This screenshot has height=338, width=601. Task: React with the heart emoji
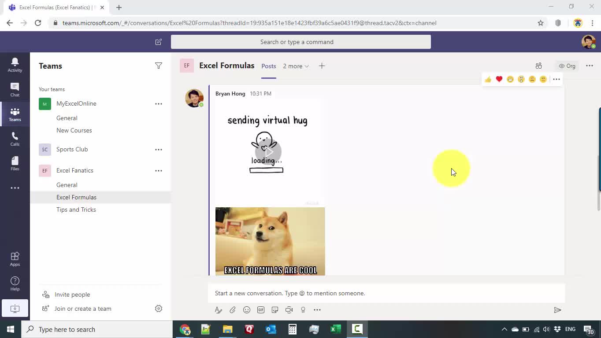(499, 79)
